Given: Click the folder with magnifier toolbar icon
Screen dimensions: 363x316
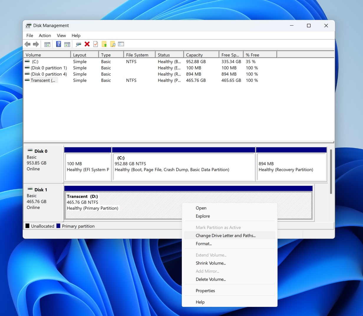Looking at the screenshot, I should click(x=113, y=44).
